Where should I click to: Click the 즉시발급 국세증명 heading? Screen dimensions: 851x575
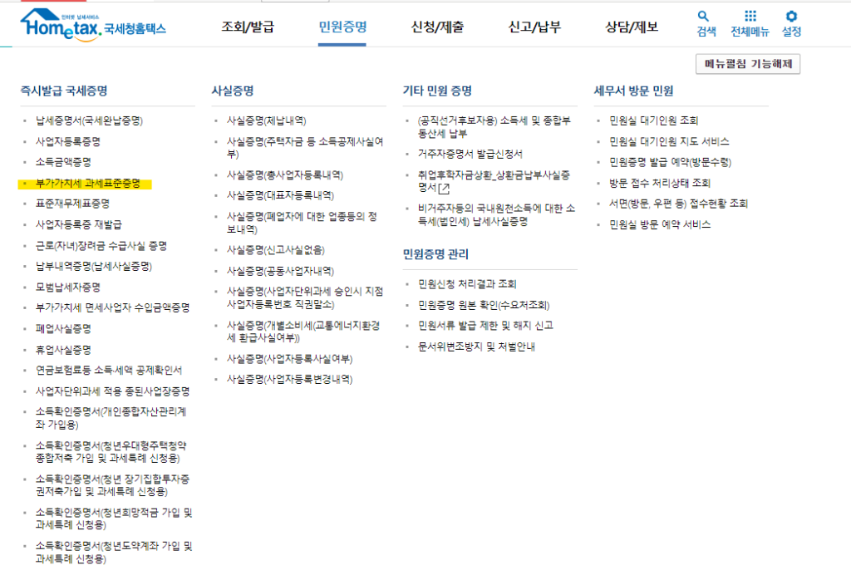64,91
